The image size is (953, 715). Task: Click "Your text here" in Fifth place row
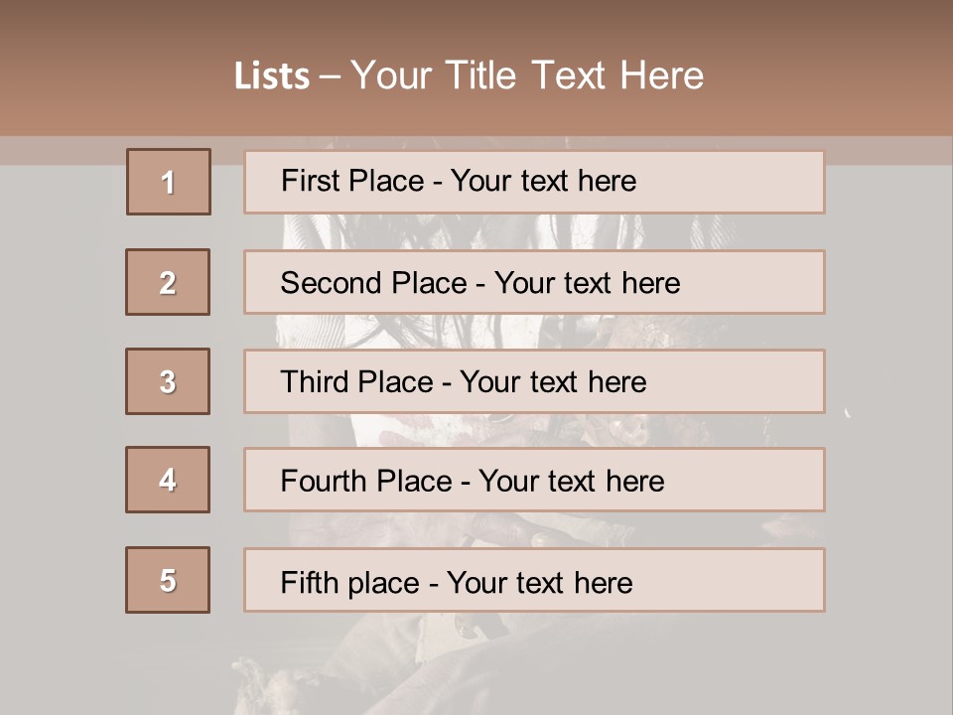539,582
